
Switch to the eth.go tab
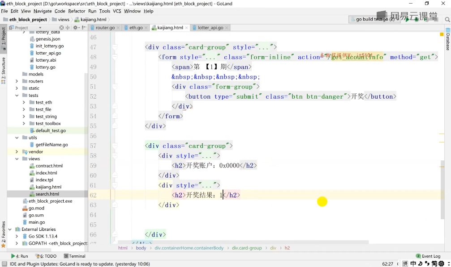(x=136, y=28)
